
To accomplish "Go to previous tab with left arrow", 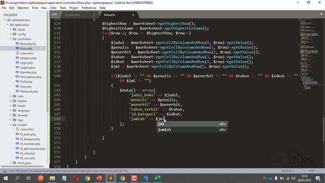I will point(53,14).
